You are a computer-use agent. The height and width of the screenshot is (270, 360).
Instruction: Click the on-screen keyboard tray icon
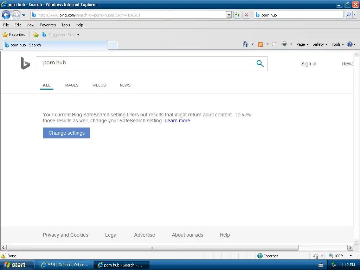(x=321, y=265)
